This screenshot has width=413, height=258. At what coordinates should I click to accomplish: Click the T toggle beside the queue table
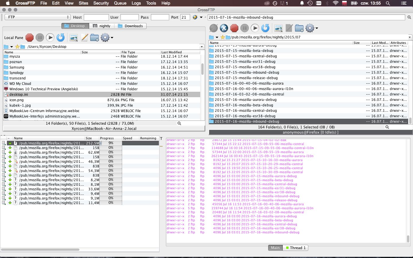pos(161,138)
